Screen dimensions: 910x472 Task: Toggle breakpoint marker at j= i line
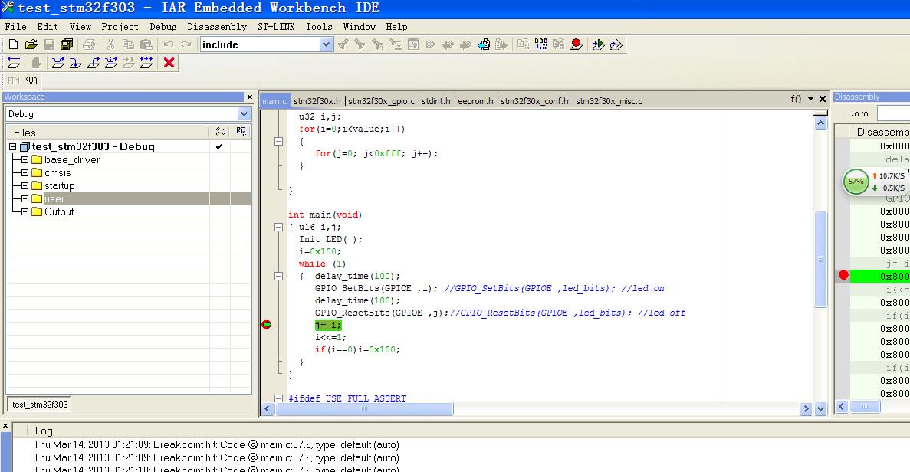pos(266,325)
